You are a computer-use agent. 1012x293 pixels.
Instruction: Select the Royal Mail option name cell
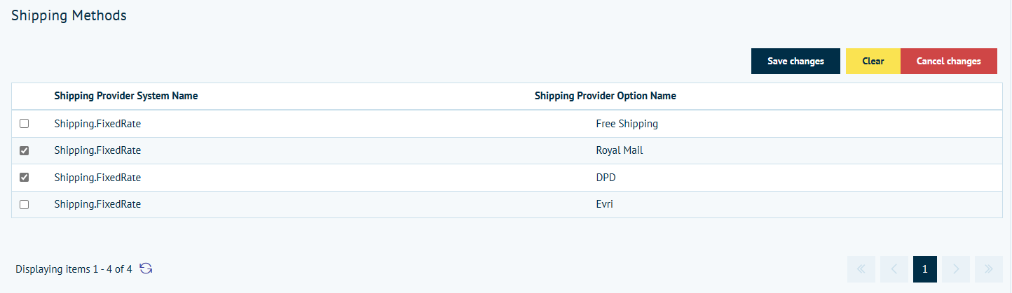(619, 150)
